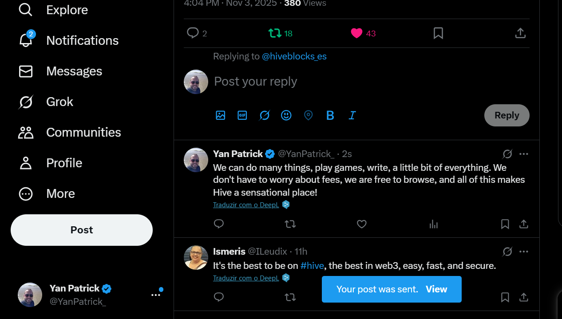The image size is (562, 319).
Task: Like Yan Patrick's reply
Action: pos(362,224)
